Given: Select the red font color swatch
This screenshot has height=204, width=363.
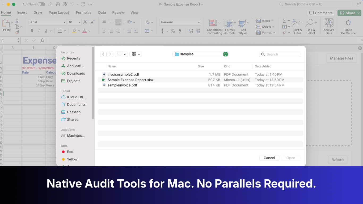Looking at the screenshot, I should pos(85,31).
